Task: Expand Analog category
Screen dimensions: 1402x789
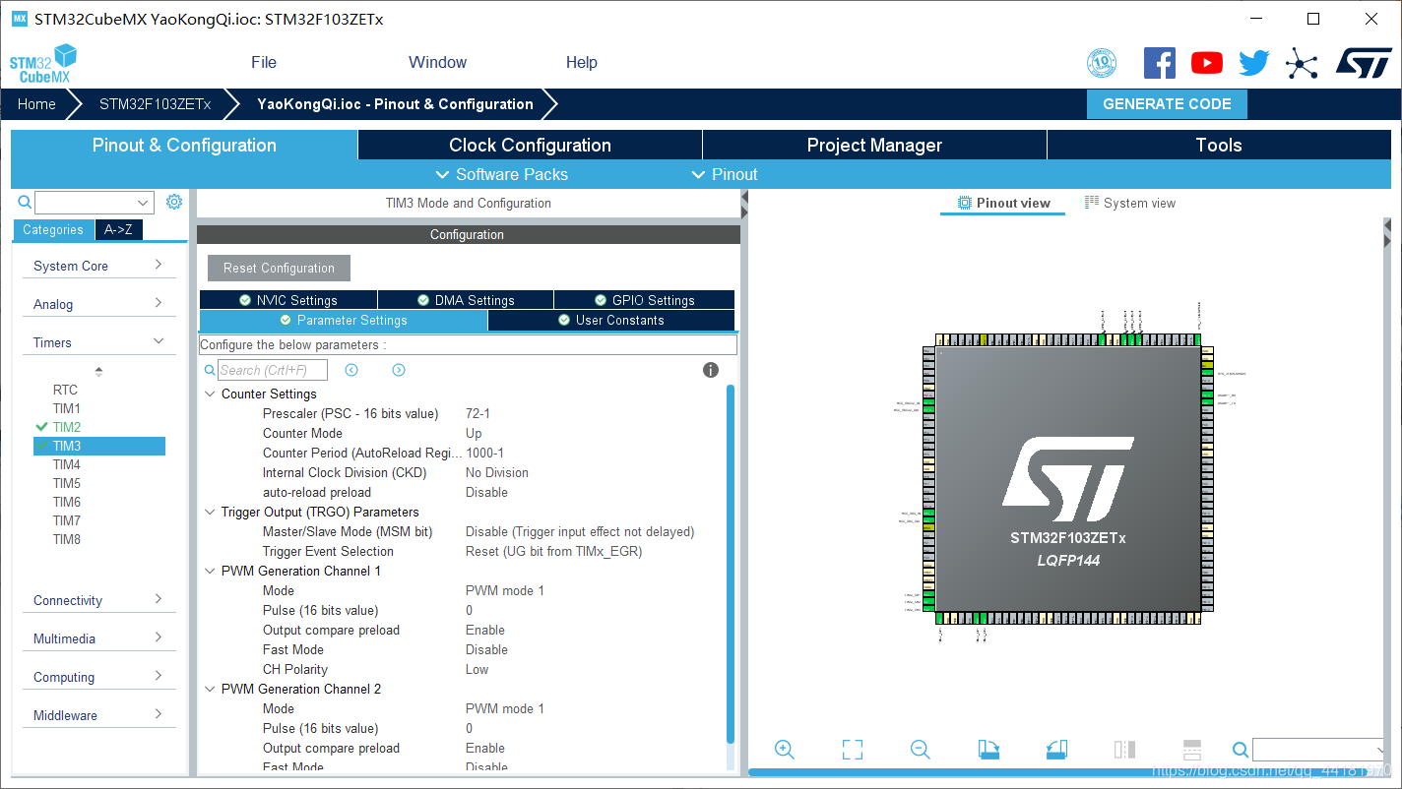Action: 98,304
